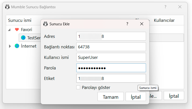Image resolution: width=192 pixels, height=109 pixels.
Task: Click the help question mark in main window
Action: (x=165, y=7)
